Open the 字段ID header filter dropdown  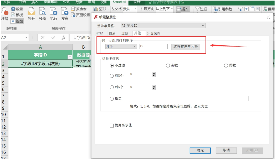point(70,57)
